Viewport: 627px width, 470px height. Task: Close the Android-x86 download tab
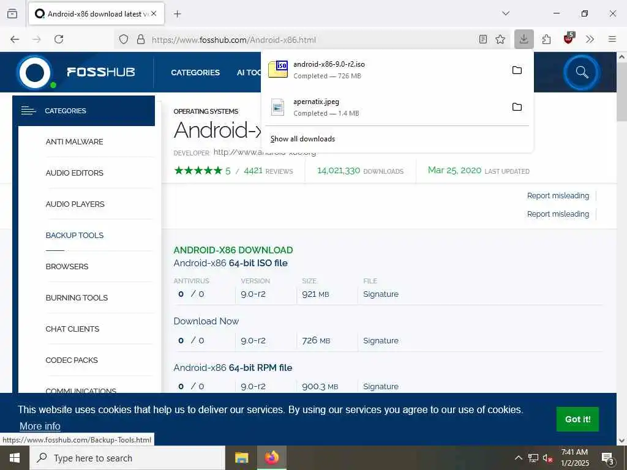154,13
